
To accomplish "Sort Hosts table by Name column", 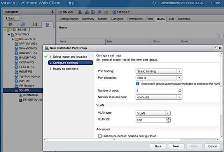I will pos(82,41).
